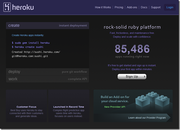Click 'Created http://sushi.heroku.com/' output

coord(36,52)
